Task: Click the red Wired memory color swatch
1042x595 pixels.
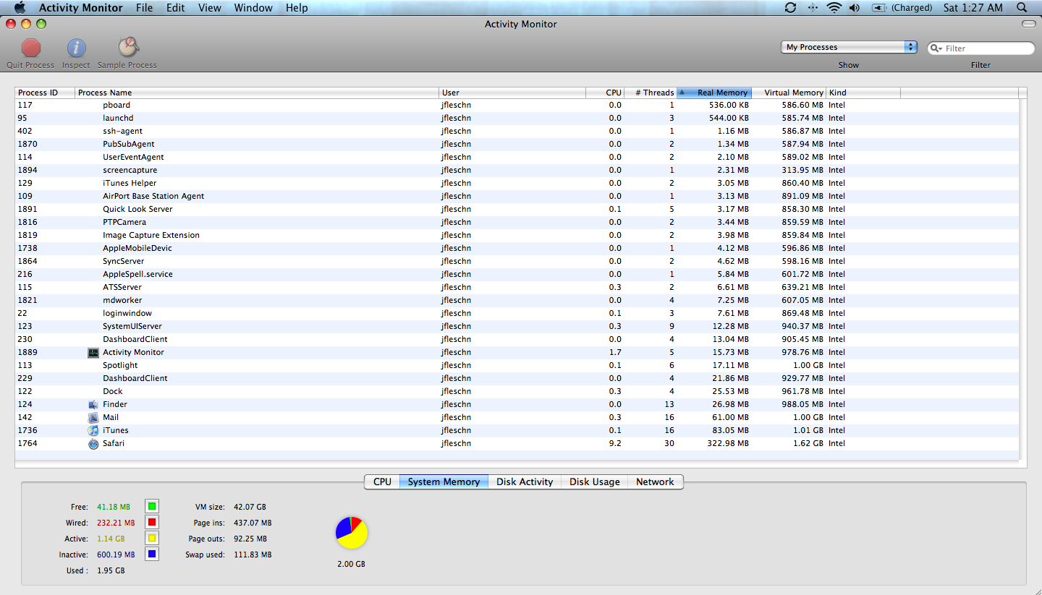Action: [x=152, y=523]
